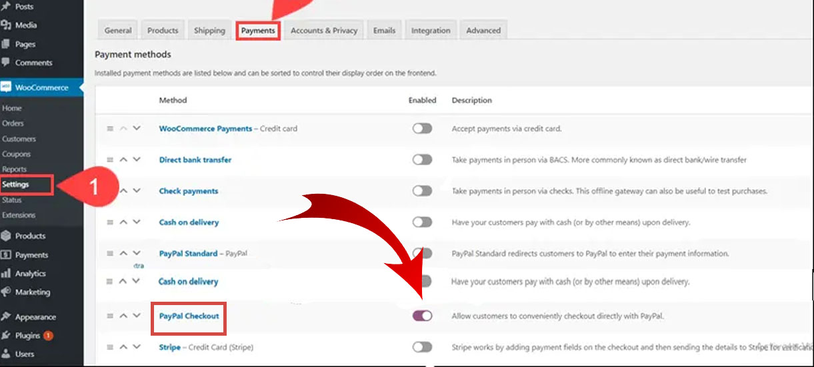Click the Products box icon in sidebar
The height and width of the screenshot is (367, 814).
pos(6,236)
